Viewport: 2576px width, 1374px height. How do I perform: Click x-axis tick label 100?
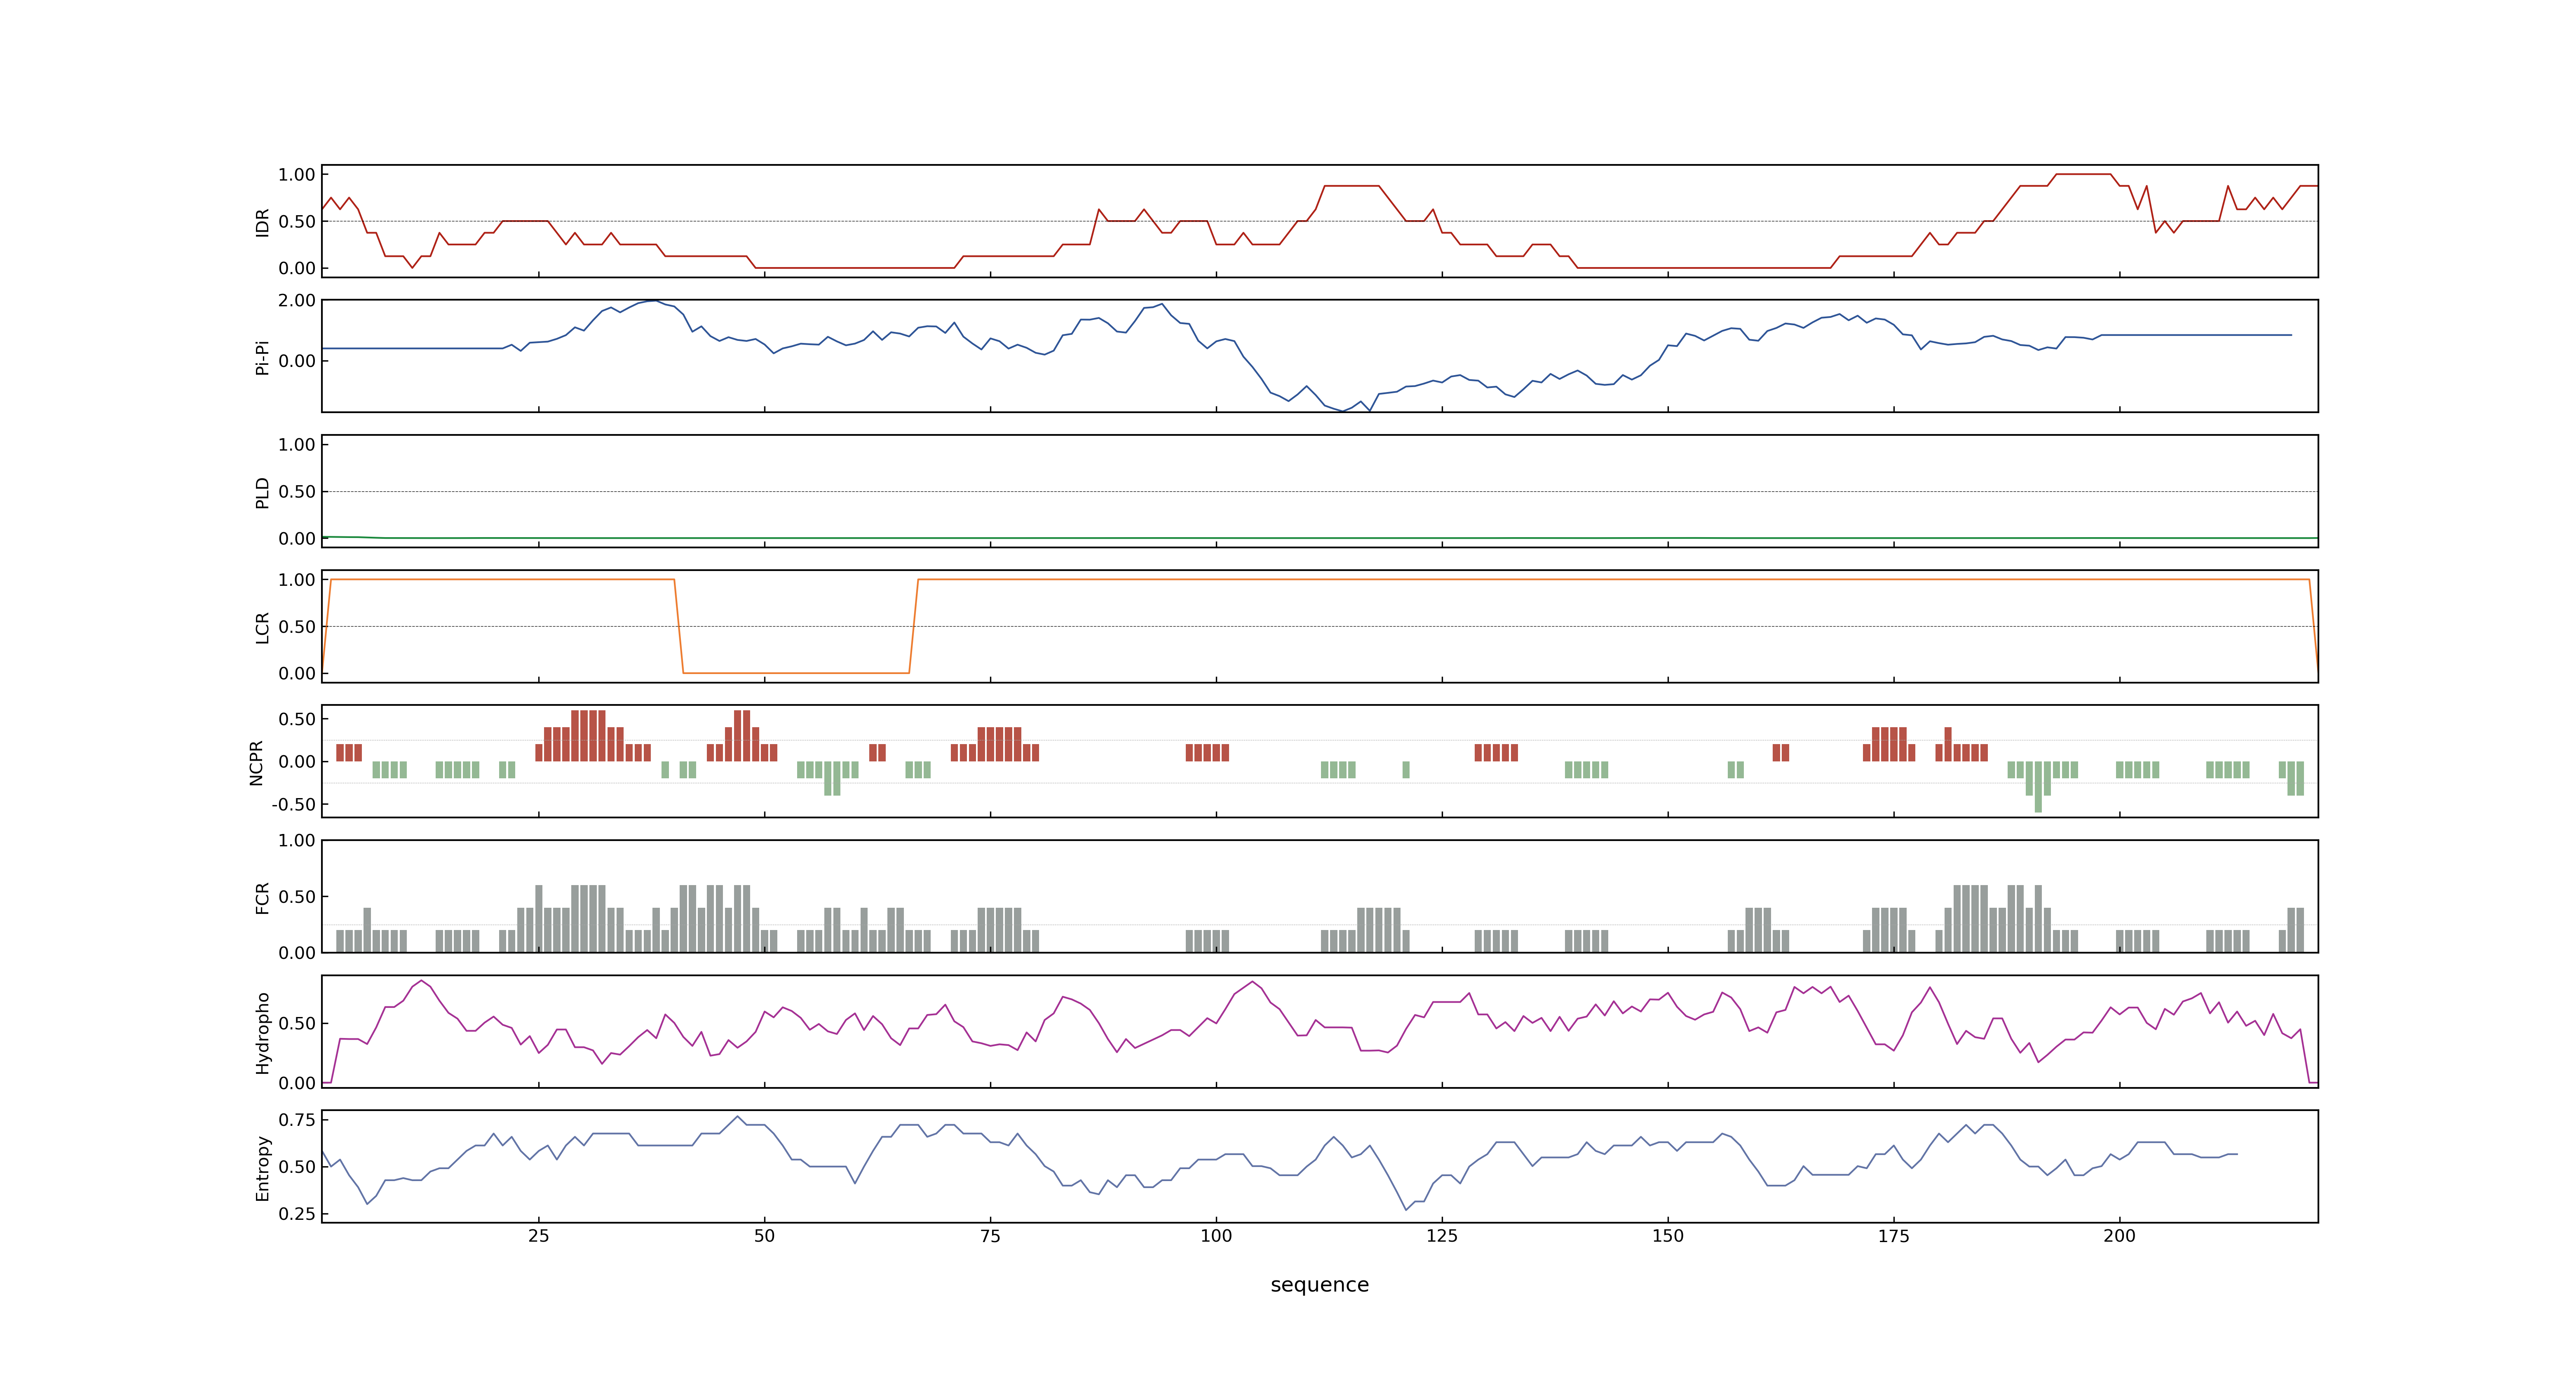(x=1216, y=1236)
